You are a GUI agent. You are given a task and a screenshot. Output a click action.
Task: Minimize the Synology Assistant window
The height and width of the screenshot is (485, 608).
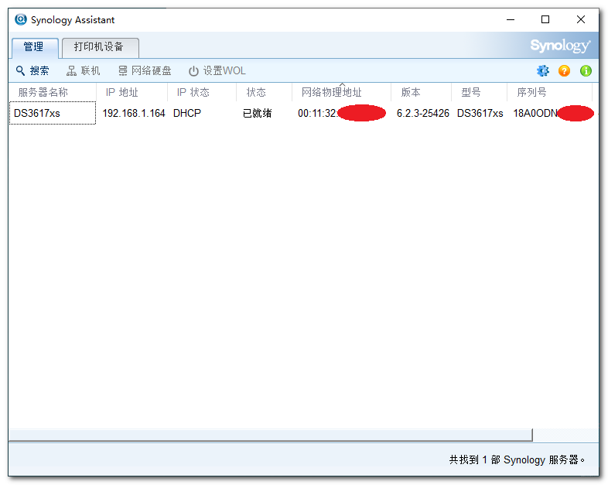click(511, 19)
